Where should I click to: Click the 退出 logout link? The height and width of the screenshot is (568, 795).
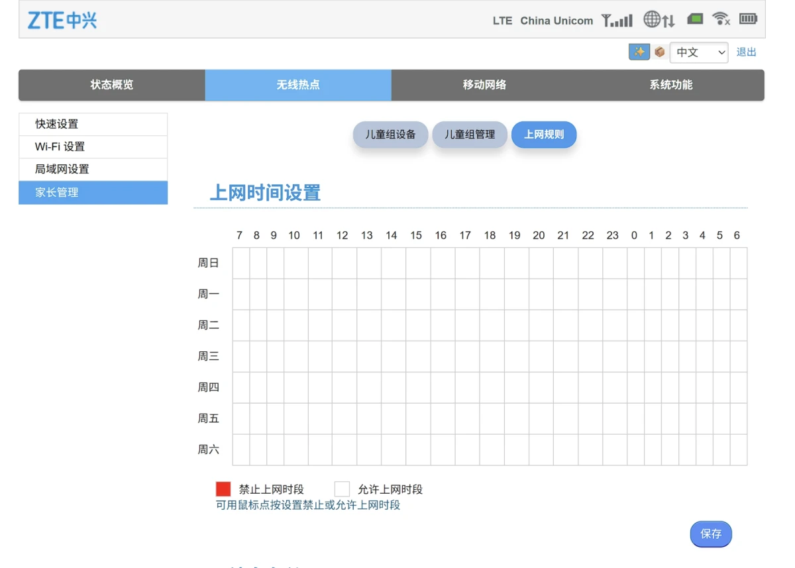pos(746,52)
